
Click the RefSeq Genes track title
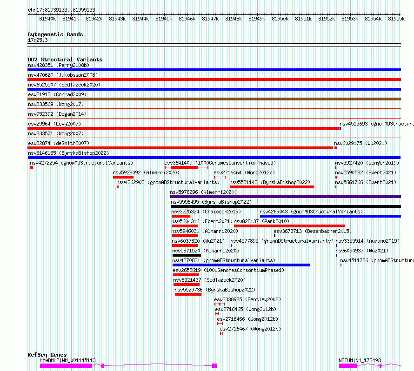click(x=47, y=355)
